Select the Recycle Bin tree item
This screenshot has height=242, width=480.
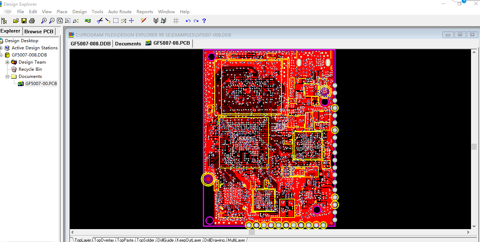coord(30,69)
